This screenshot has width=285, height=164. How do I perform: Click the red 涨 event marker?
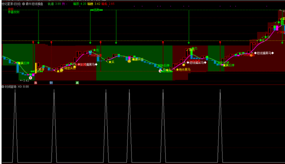click(36, 83)
